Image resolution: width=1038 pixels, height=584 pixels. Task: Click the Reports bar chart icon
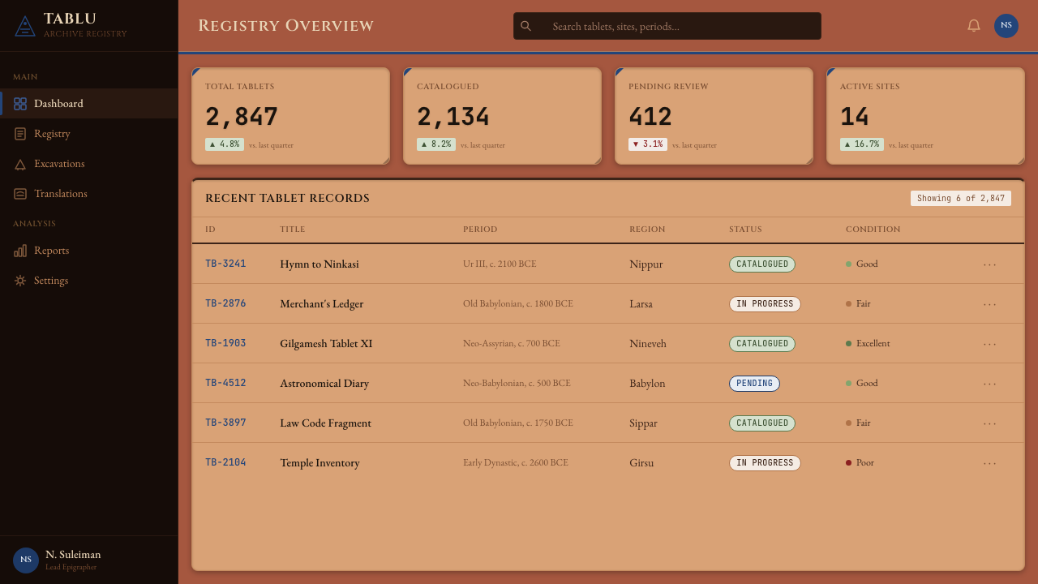(20, 251)
